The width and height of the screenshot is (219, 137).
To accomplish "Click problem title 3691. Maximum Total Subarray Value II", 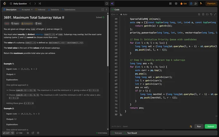I will (34, 17).
